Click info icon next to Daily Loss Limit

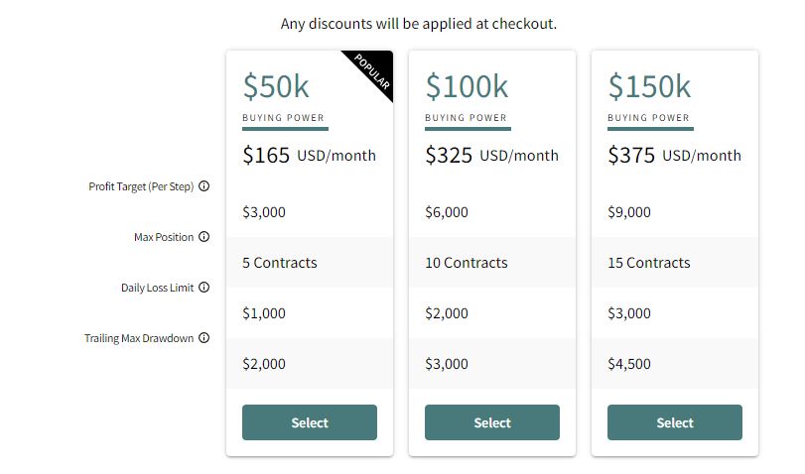[204, 288]
